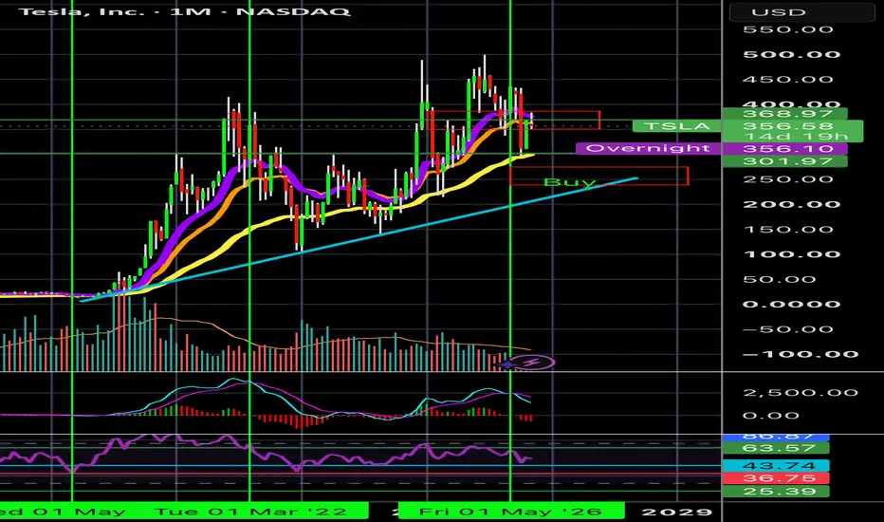
Task: Click the 50.00 price axis label
Action: pos(779,279)
